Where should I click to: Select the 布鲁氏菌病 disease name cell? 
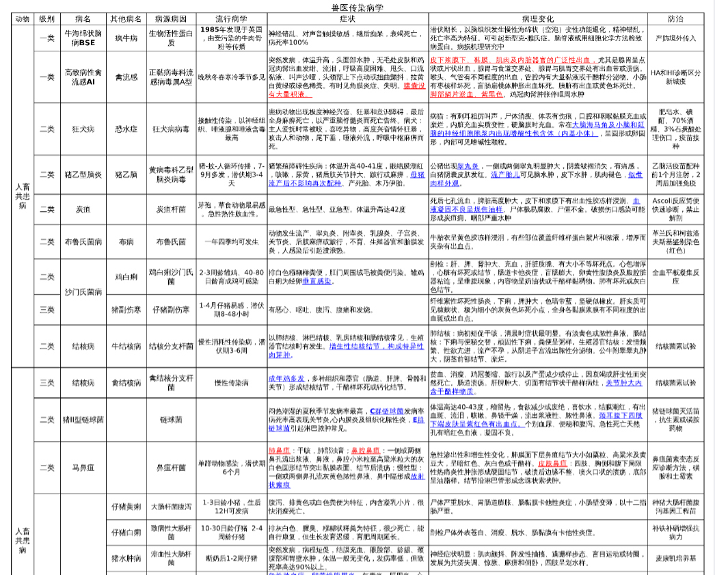pyautogui.click(x=83, y=241)
